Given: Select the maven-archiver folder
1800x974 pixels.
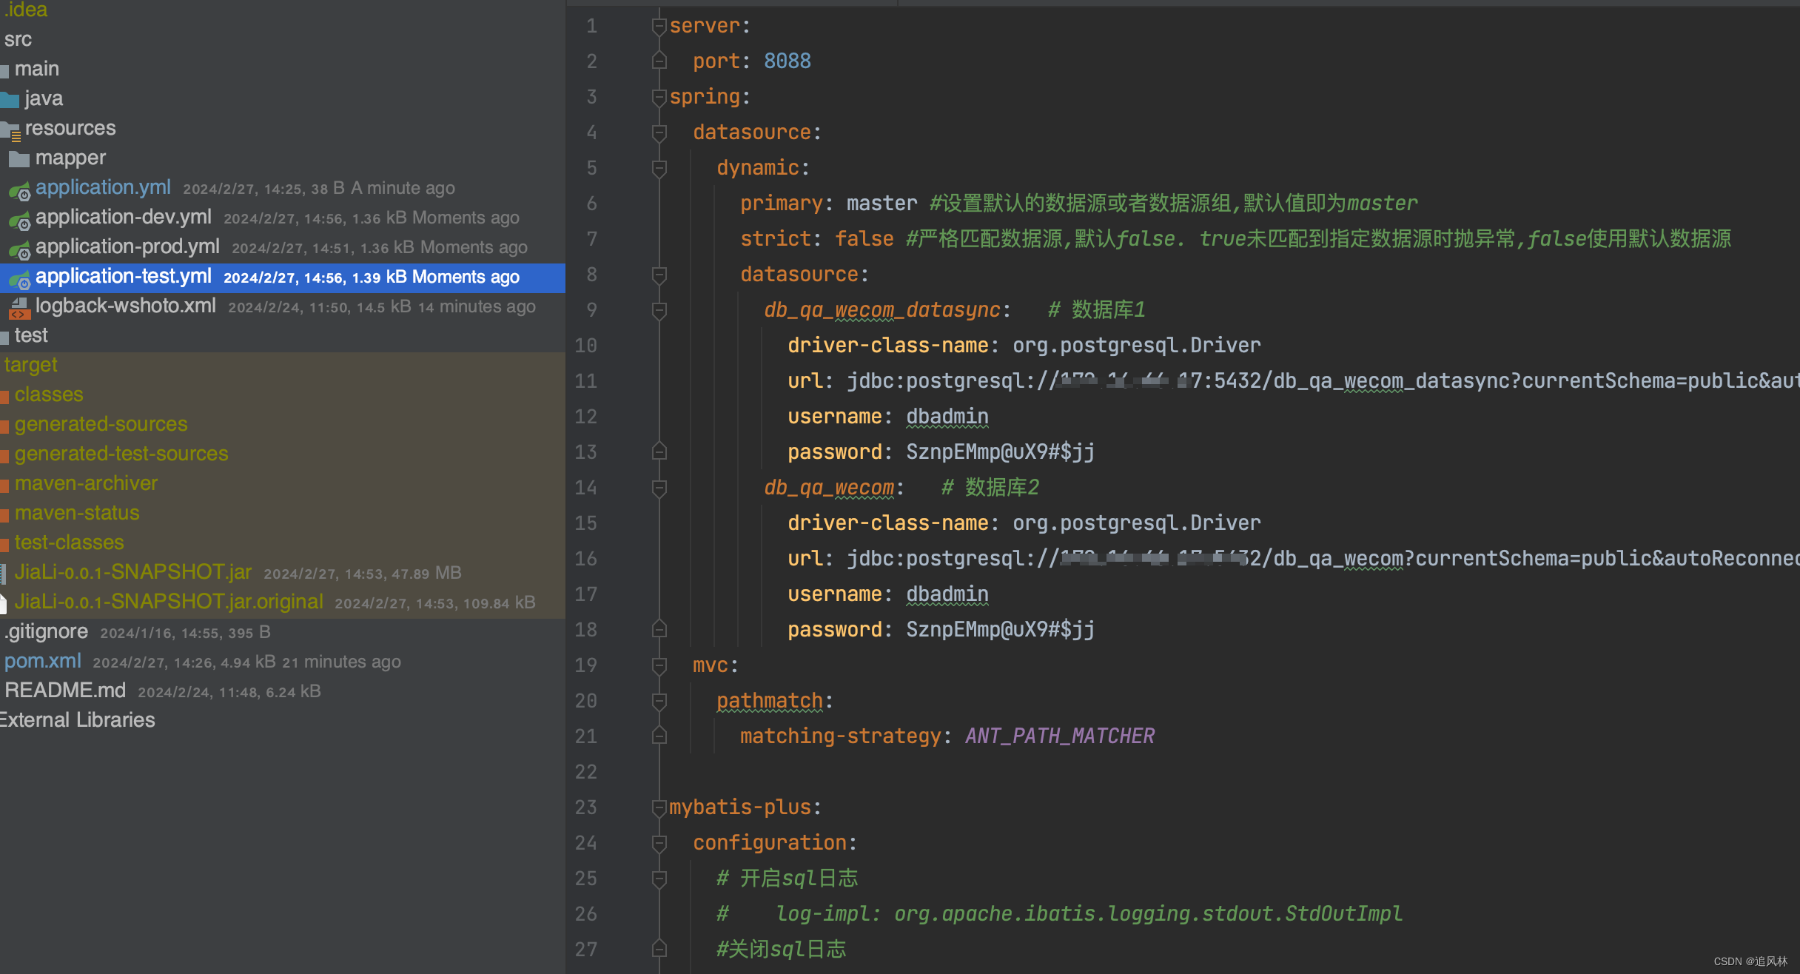Looking at the screenshot, I should (86, 483).
